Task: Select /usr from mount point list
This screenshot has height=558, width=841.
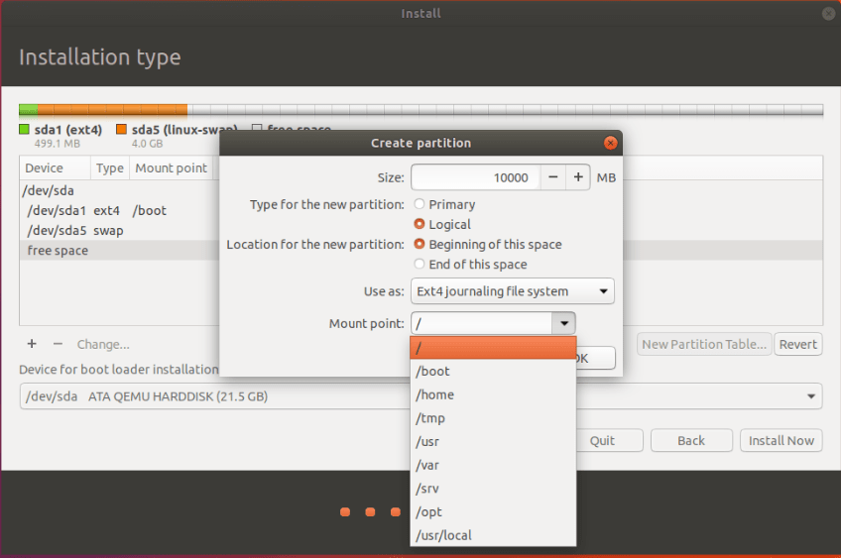Action: click(493, 442)
